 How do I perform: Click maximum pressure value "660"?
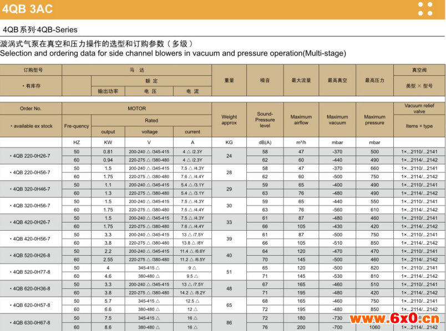pyautogui.click(x=374, y=168)
